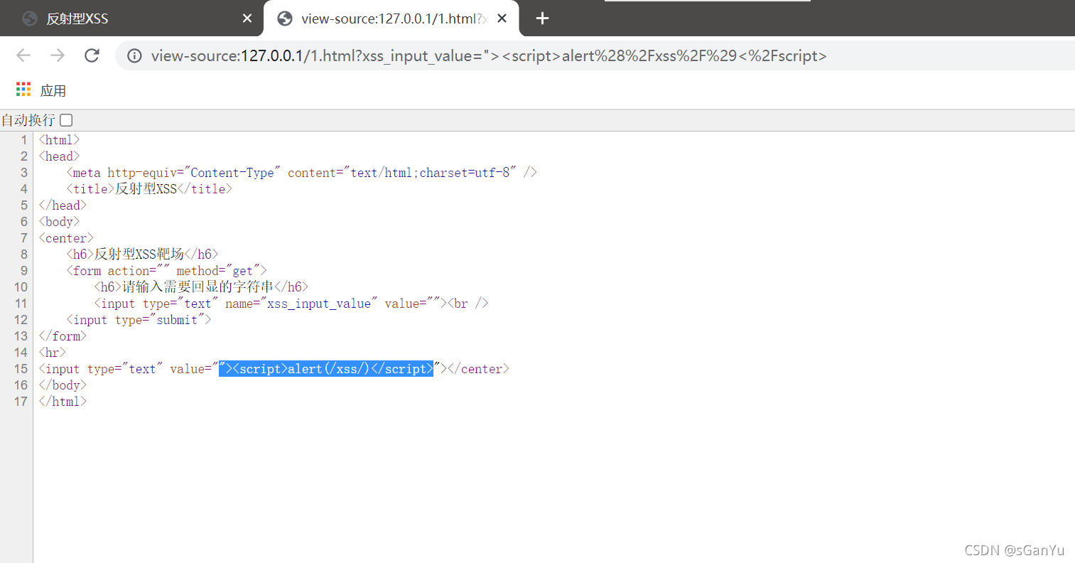Image resolution: width=1075 pixels, height=563 pixels.
Task: Click the highlighted script alert payload
Action: pyautogui.click(x=326, y=369)
